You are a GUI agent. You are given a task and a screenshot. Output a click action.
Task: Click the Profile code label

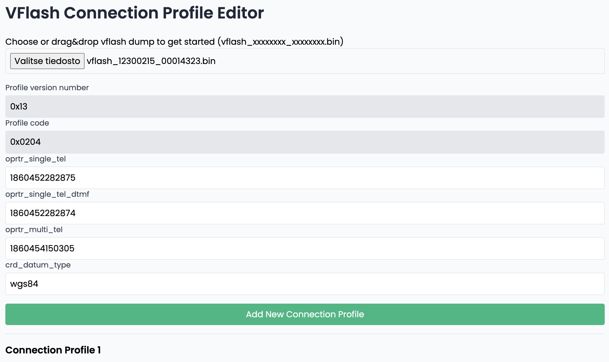coord(27,123)
